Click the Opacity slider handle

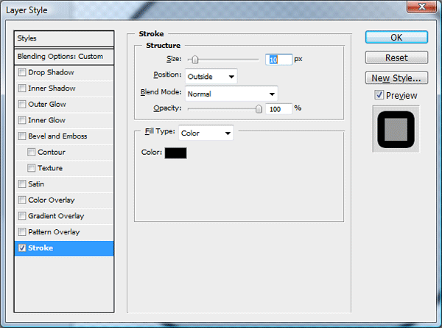(x=259, y=109)
